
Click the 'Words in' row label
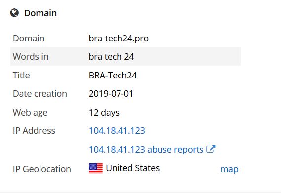pos(31,57)
